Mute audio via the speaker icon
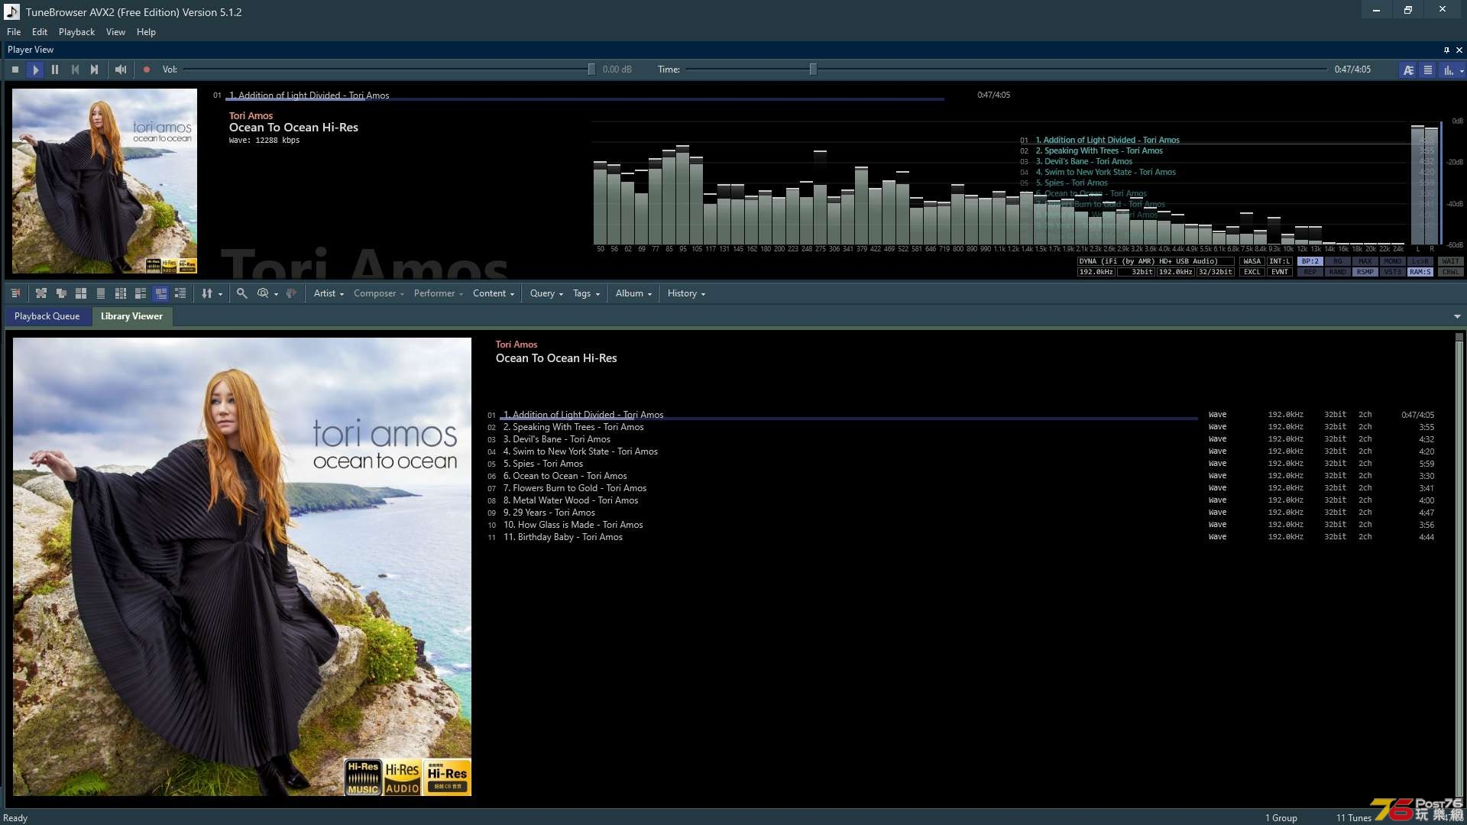The width and height of the screenshot is (1467, 825). [121, 70]
